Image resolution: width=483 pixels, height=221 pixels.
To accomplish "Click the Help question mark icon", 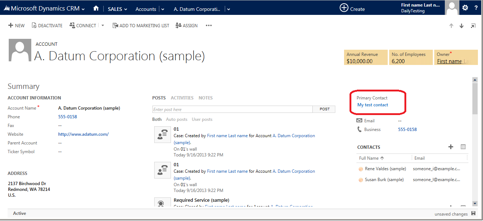I will pyautogui.click(x=476, y=8).
